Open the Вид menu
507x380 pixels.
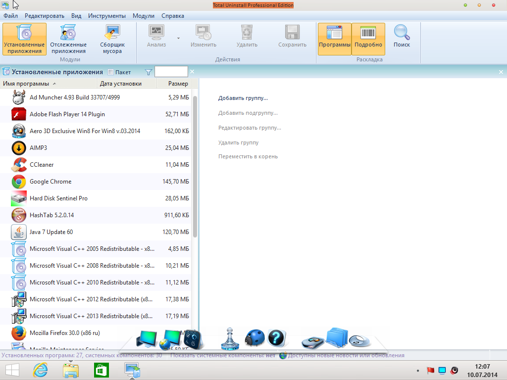76,16
